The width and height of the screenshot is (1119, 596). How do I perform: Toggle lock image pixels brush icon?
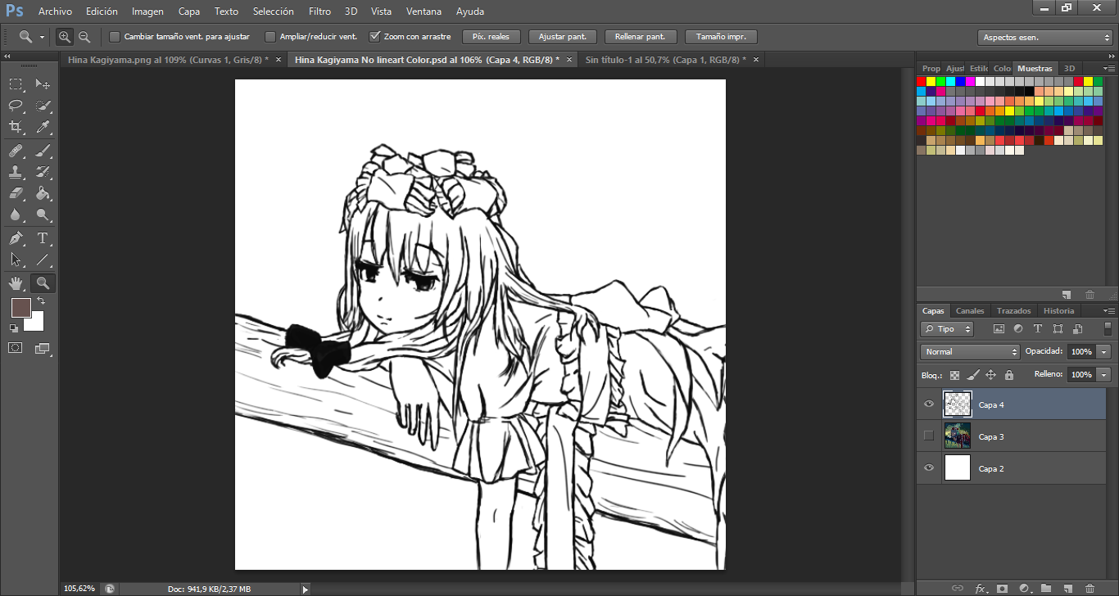point(972,375)
